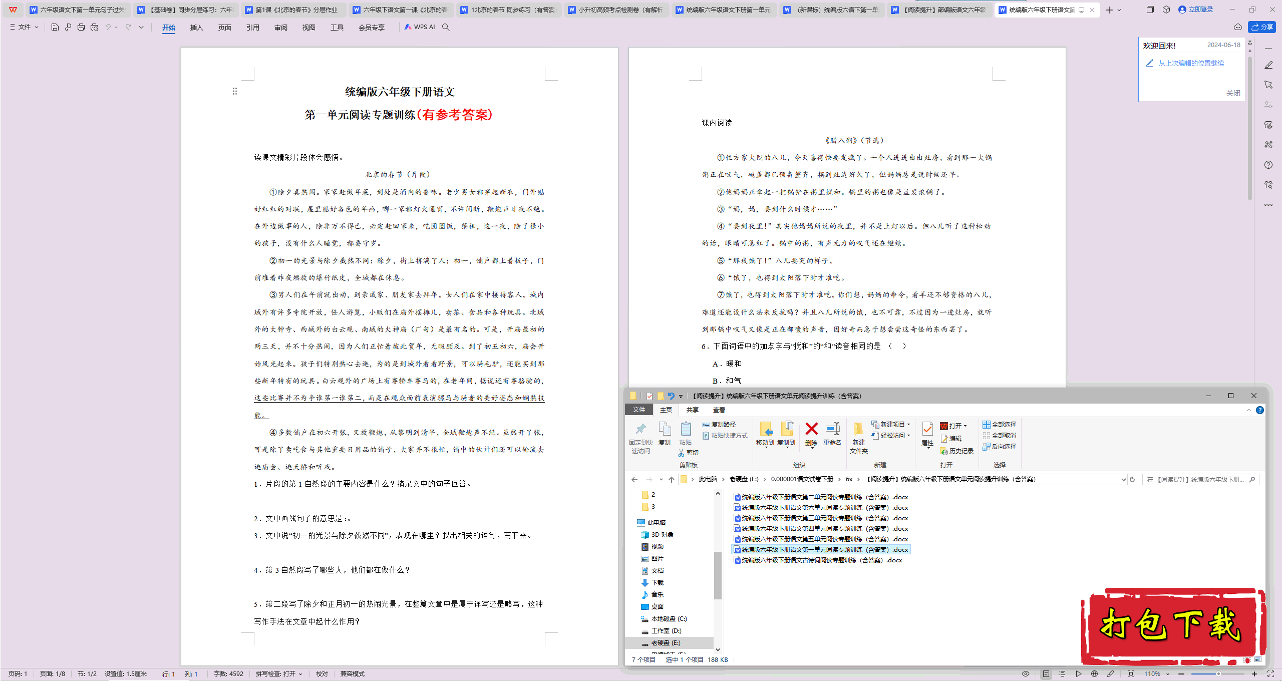Screen dimensions: 1282x681
Task: Click Invert Selection in Explorer ribbon
Action: click(x=1000, y=447)
